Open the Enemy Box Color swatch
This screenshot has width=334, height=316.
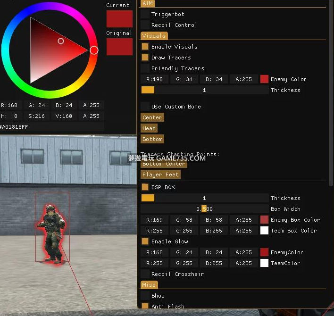[264, 220]
